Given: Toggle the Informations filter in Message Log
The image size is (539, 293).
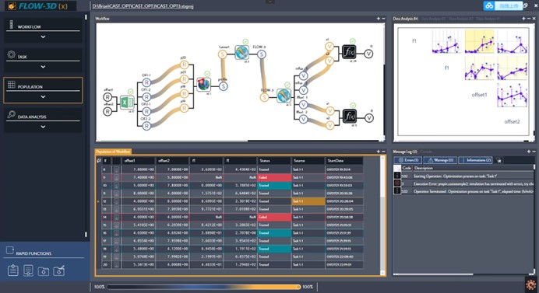Looking at the screenshot, I should coord(476,160).
